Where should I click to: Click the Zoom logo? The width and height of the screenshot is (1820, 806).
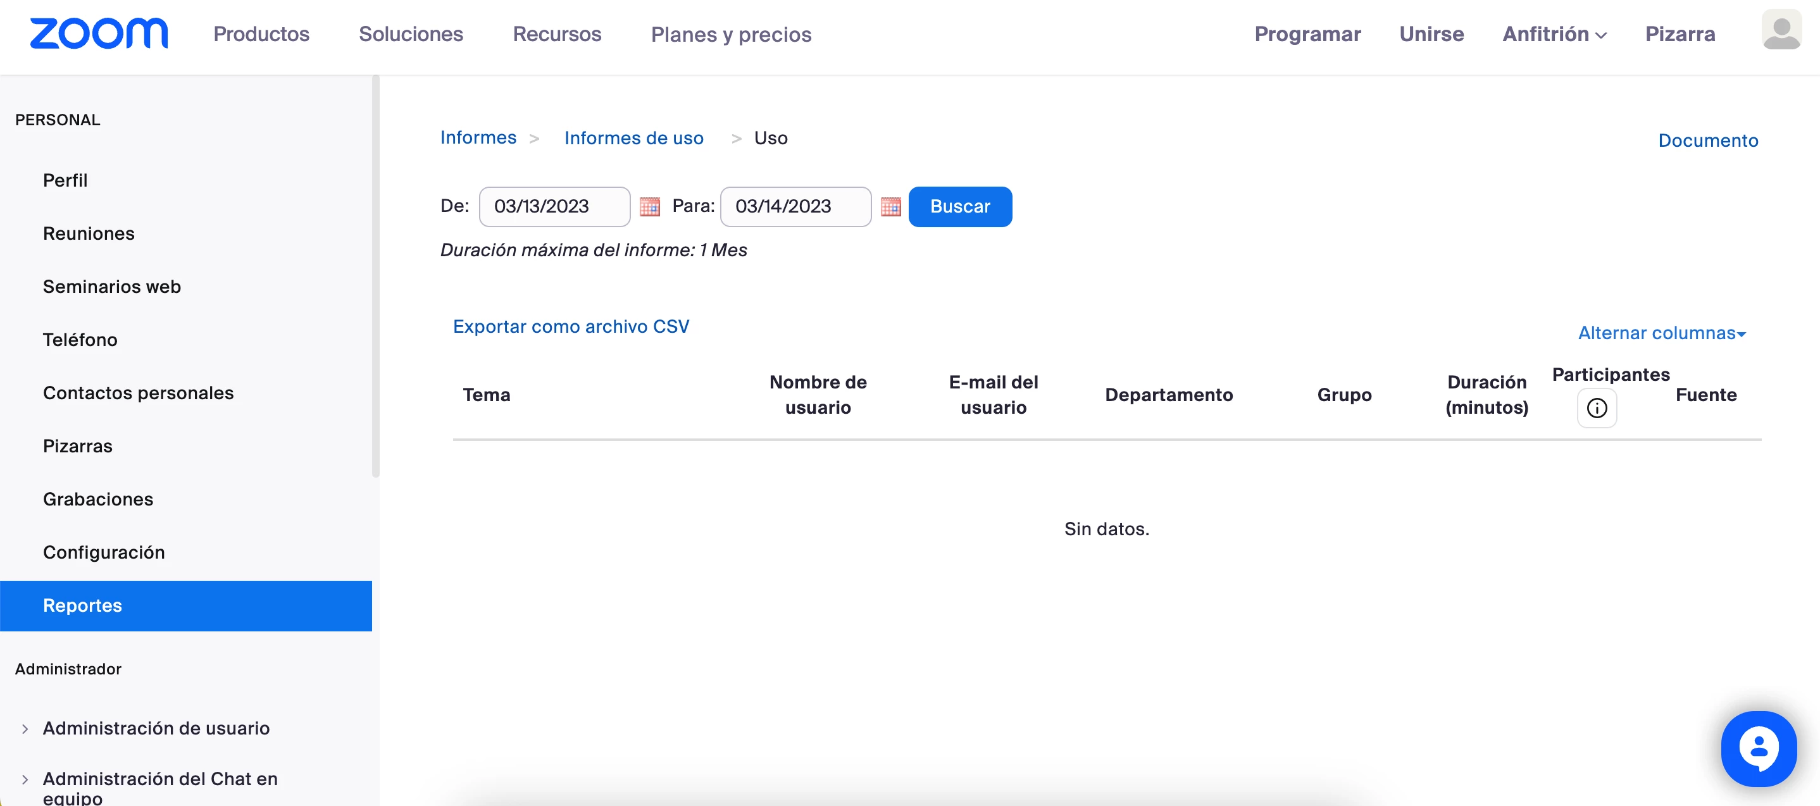coord(99,33)
